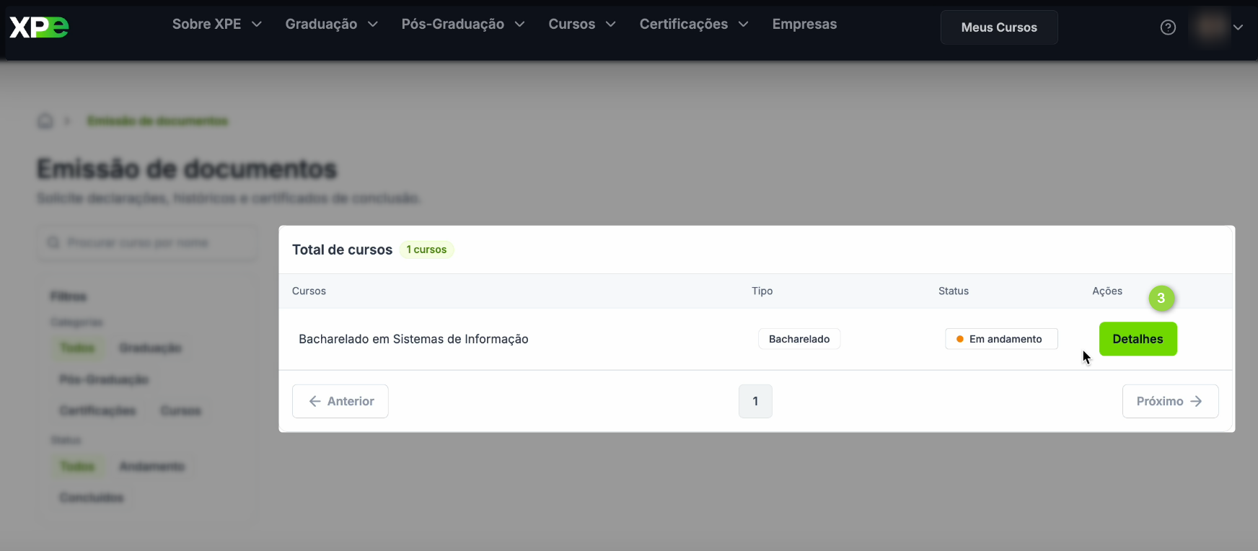1258x551 pixels.
Task: Open the Empresas menu item
Action: pyautogui.click(x=804, y=25)
